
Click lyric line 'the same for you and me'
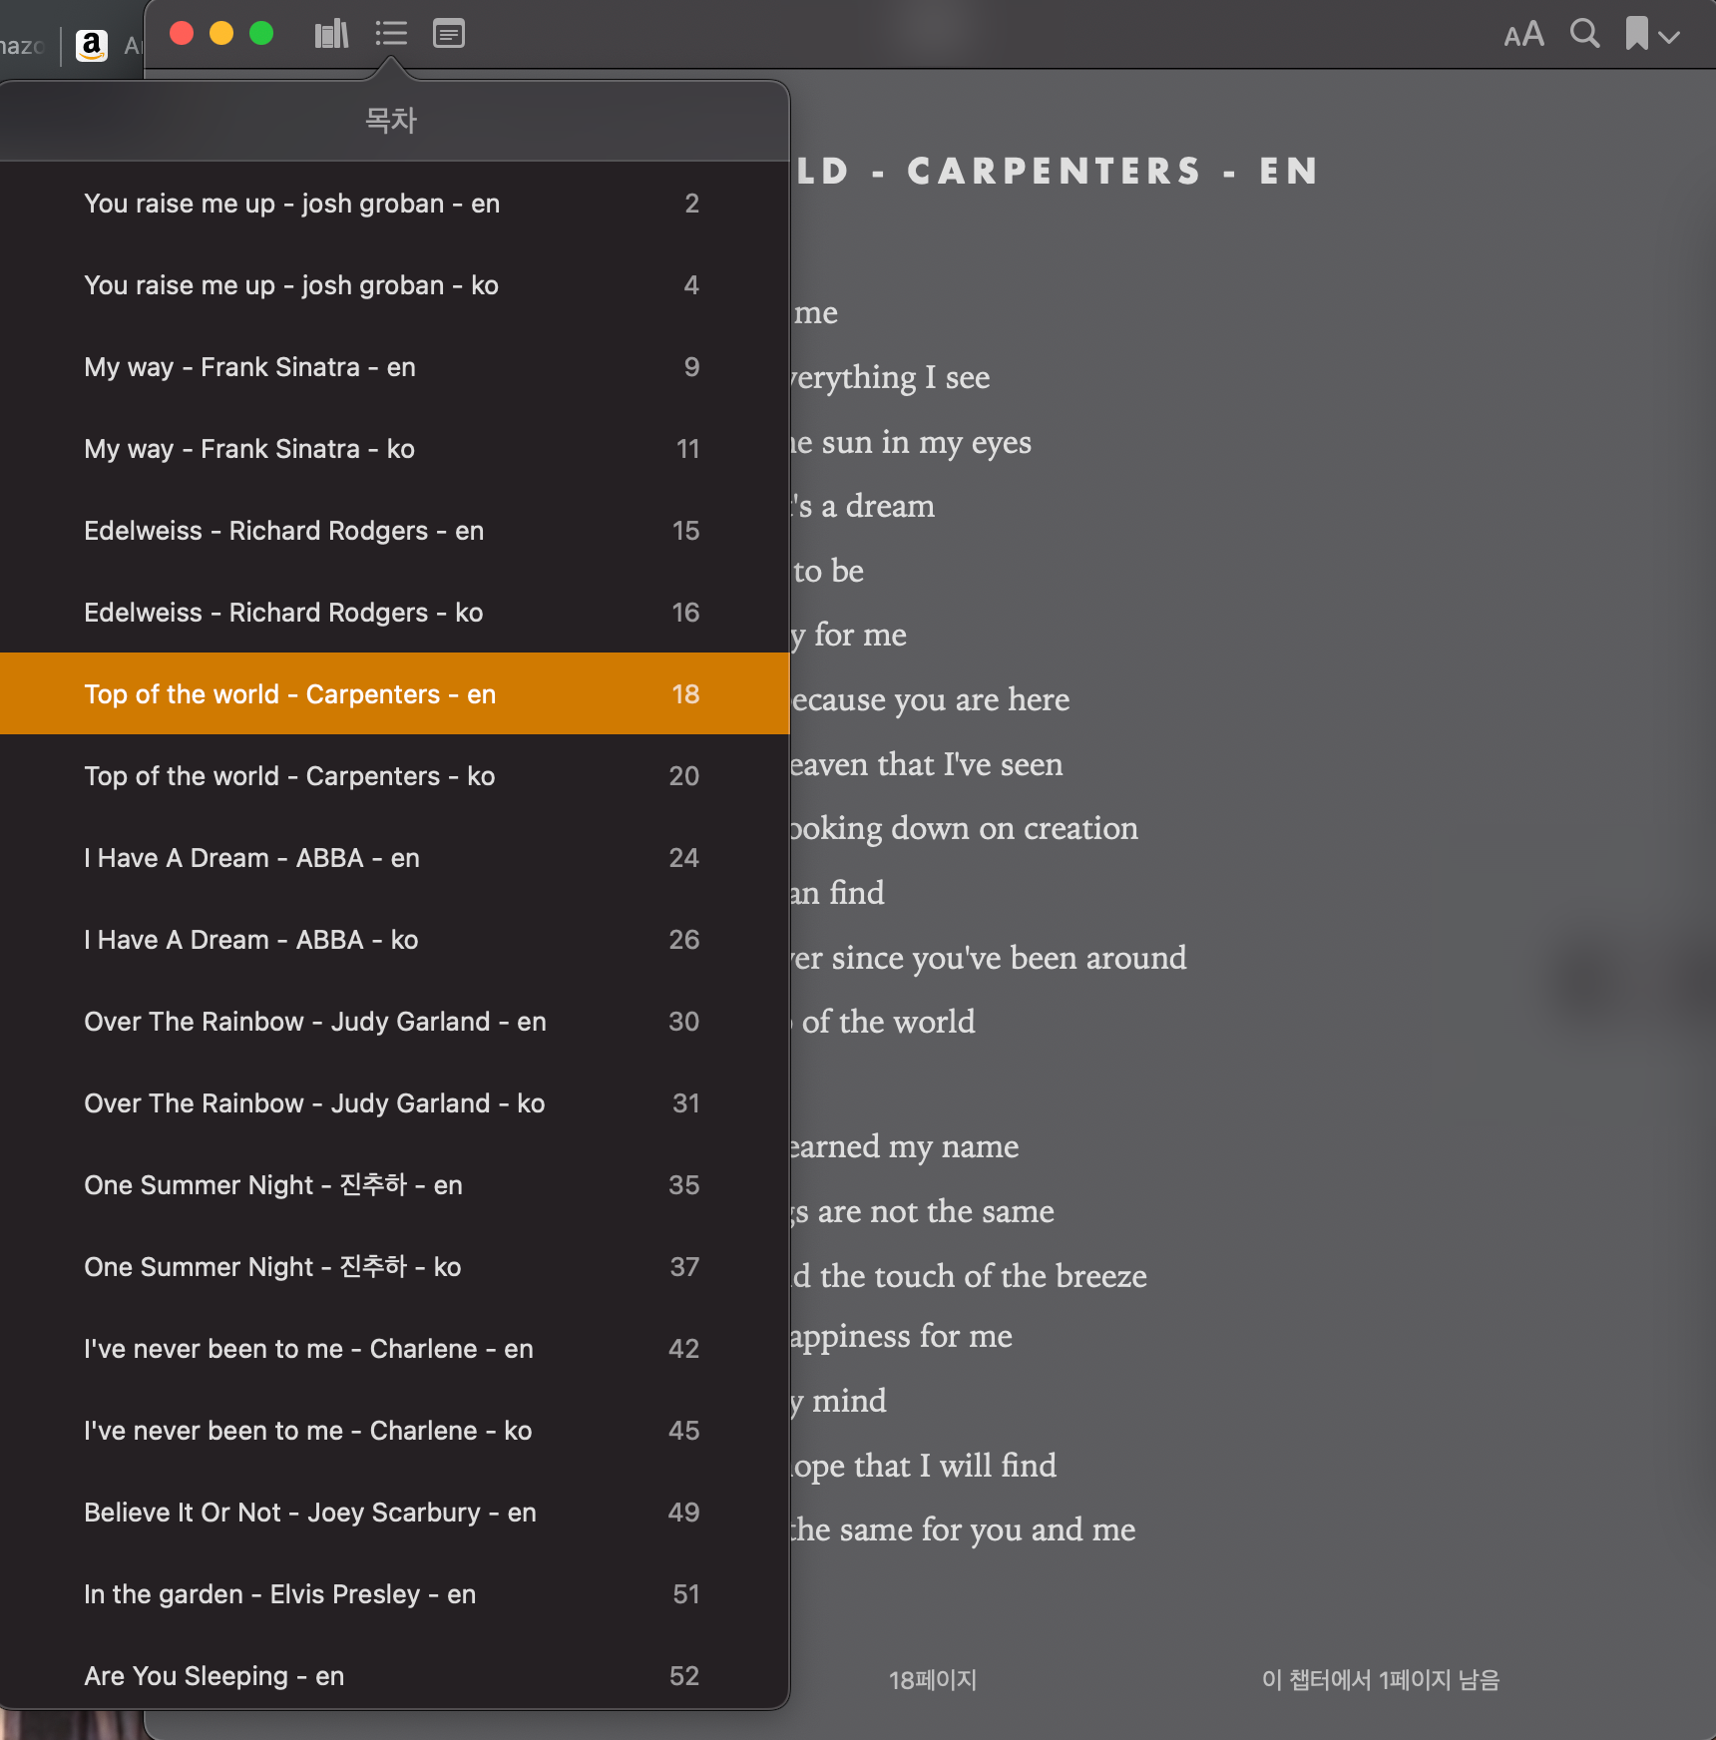coord(963,1529)
